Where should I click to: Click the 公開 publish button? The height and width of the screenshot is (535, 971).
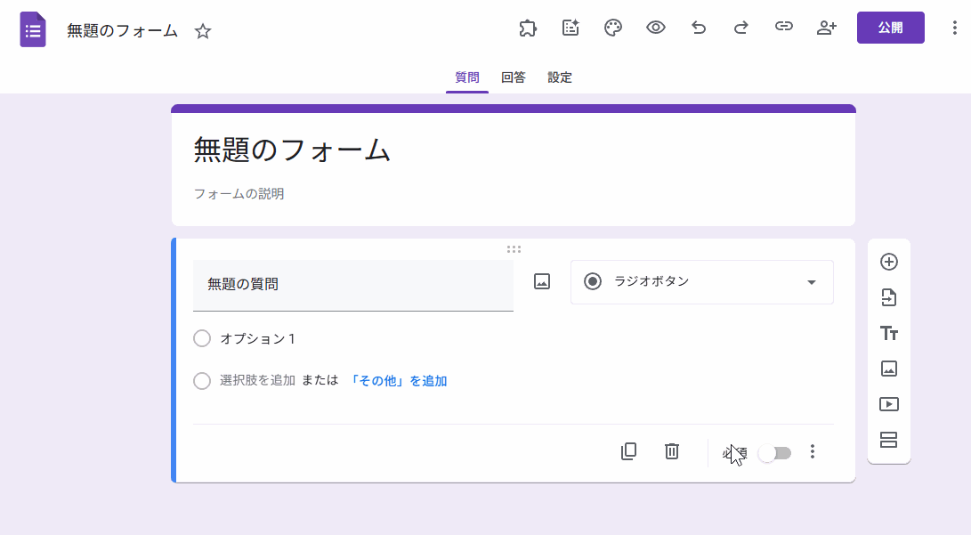(x=890, y=28)
